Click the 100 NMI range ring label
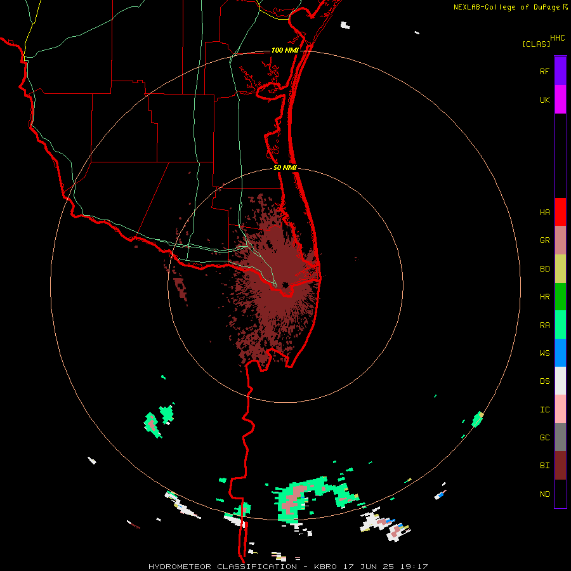 [285, 50]
